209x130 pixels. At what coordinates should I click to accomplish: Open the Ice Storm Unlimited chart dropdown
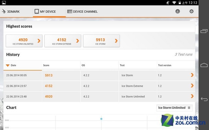(x=174, y=108)
